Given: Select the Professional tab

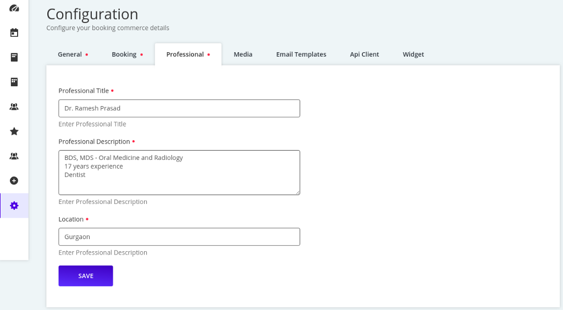Looking at the screenshot, I should tap(185, 54).
